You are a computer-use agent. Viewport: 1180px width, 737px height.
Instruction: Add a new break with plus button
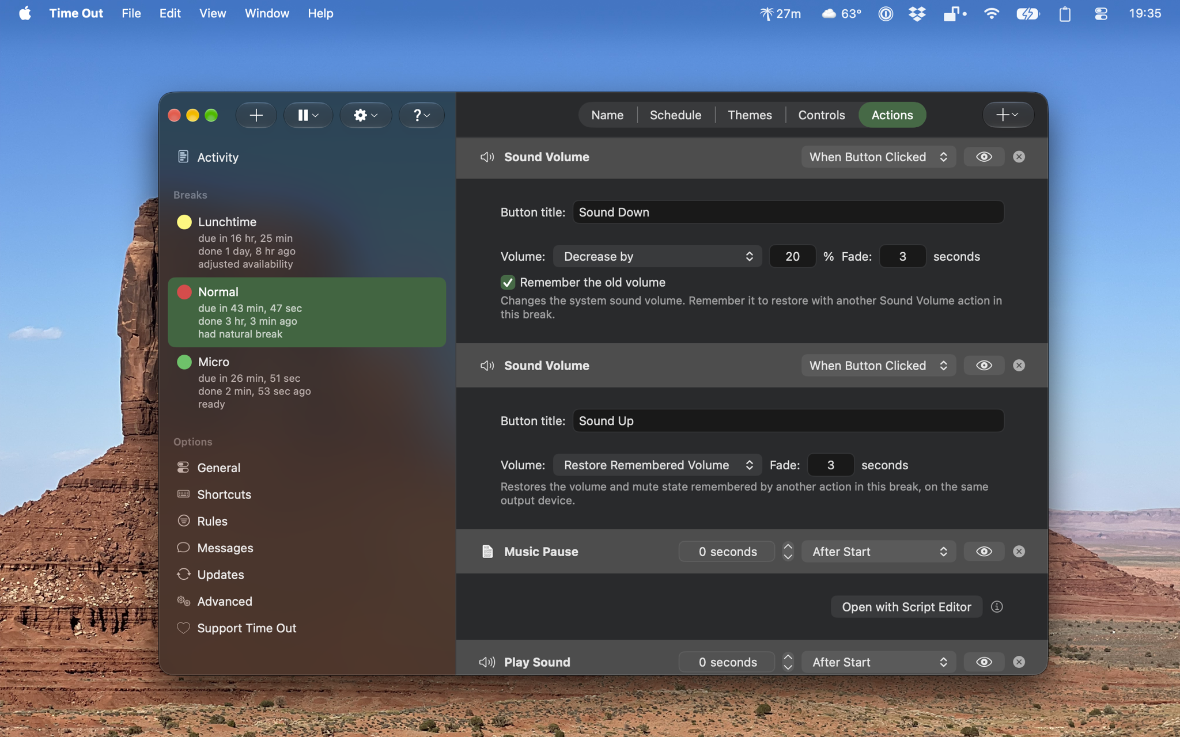(256, 115)
